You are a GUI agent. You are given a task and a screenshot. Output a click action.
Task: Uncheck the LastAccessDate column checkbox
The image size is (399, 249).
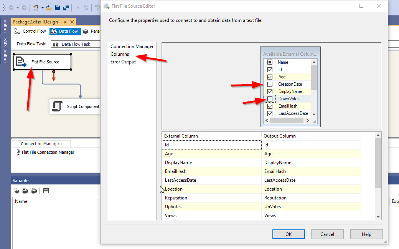click(270, 113)
